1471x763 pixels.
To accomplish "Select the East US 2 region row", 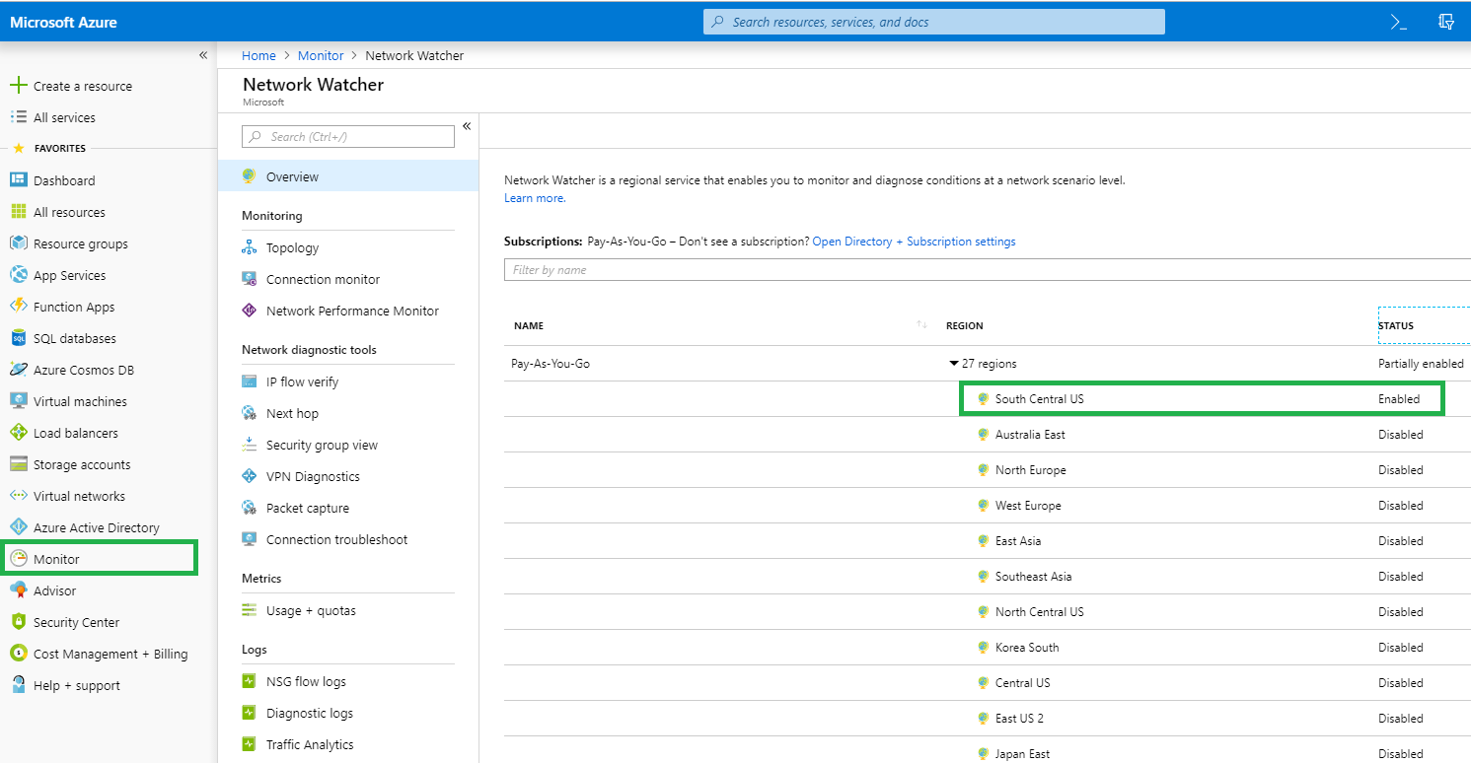I will coord(987,719).
